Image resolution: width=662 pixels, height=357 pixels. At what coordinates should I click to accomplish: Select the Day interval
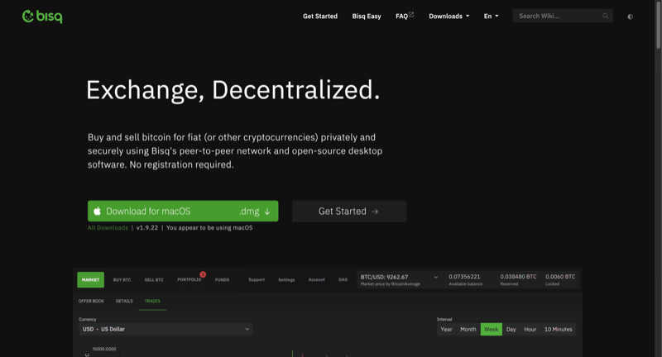pos(511,329)
